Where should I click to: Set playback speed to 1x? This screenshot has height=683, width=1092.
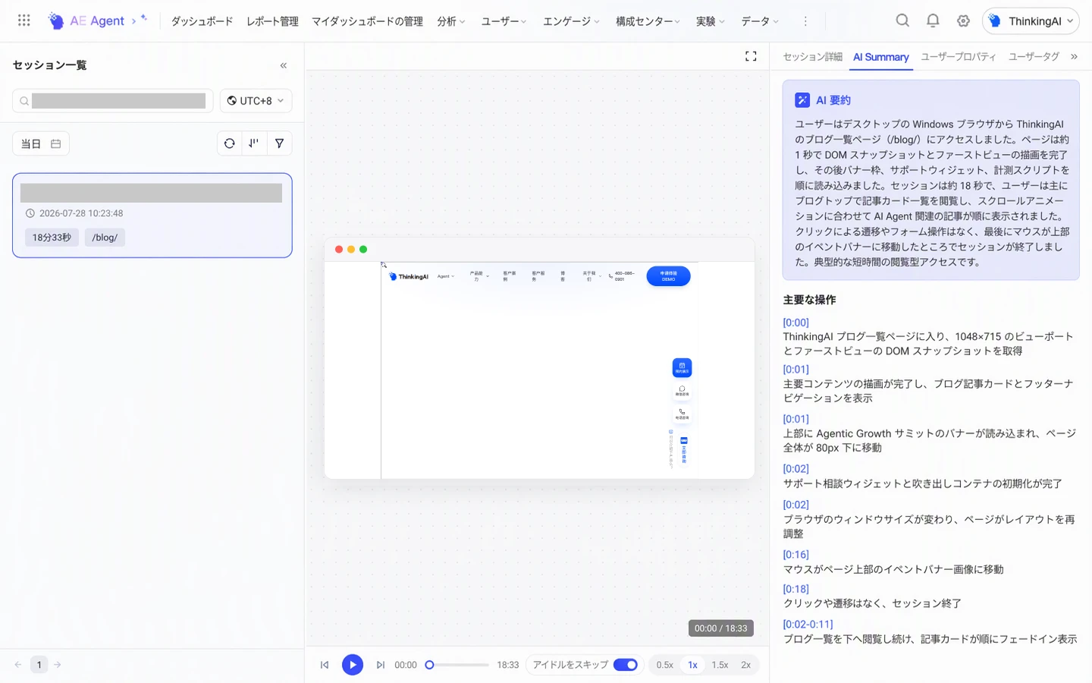692,665
